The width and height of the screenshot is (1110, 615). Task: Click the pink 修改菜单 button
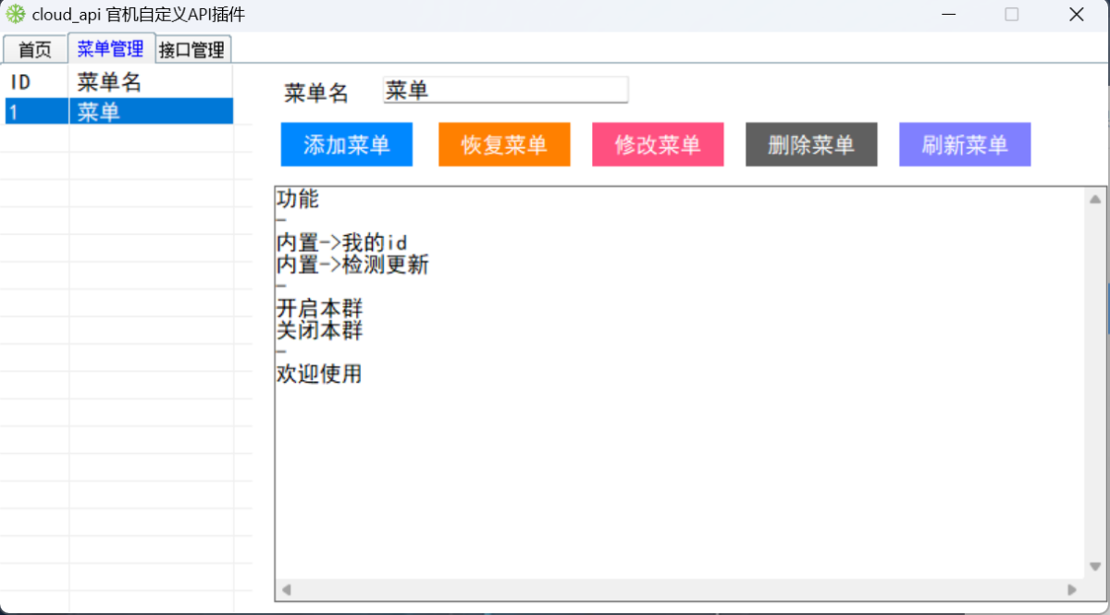[x=658, y=144]
